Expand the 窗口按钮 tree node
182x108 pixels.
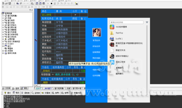[x=3, y=23]
